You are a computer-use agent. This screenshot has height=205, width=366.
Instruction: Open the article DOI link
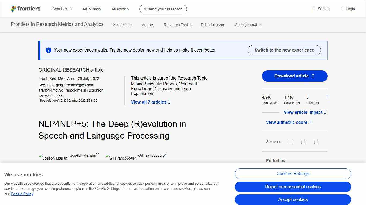[68, 101]
